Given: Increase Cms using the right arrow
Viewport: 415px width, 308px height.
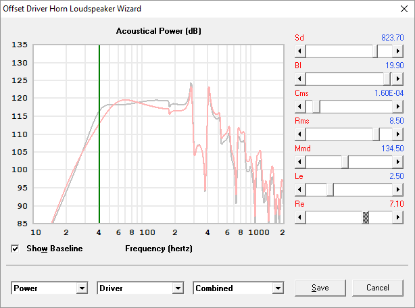Looking at the screenshot, I should 398,107.
